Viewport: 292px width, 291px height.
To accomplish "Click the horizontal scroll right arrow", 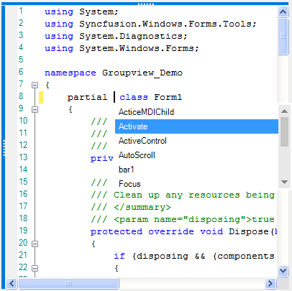I will pyautogui.click(x=270, y=284).
